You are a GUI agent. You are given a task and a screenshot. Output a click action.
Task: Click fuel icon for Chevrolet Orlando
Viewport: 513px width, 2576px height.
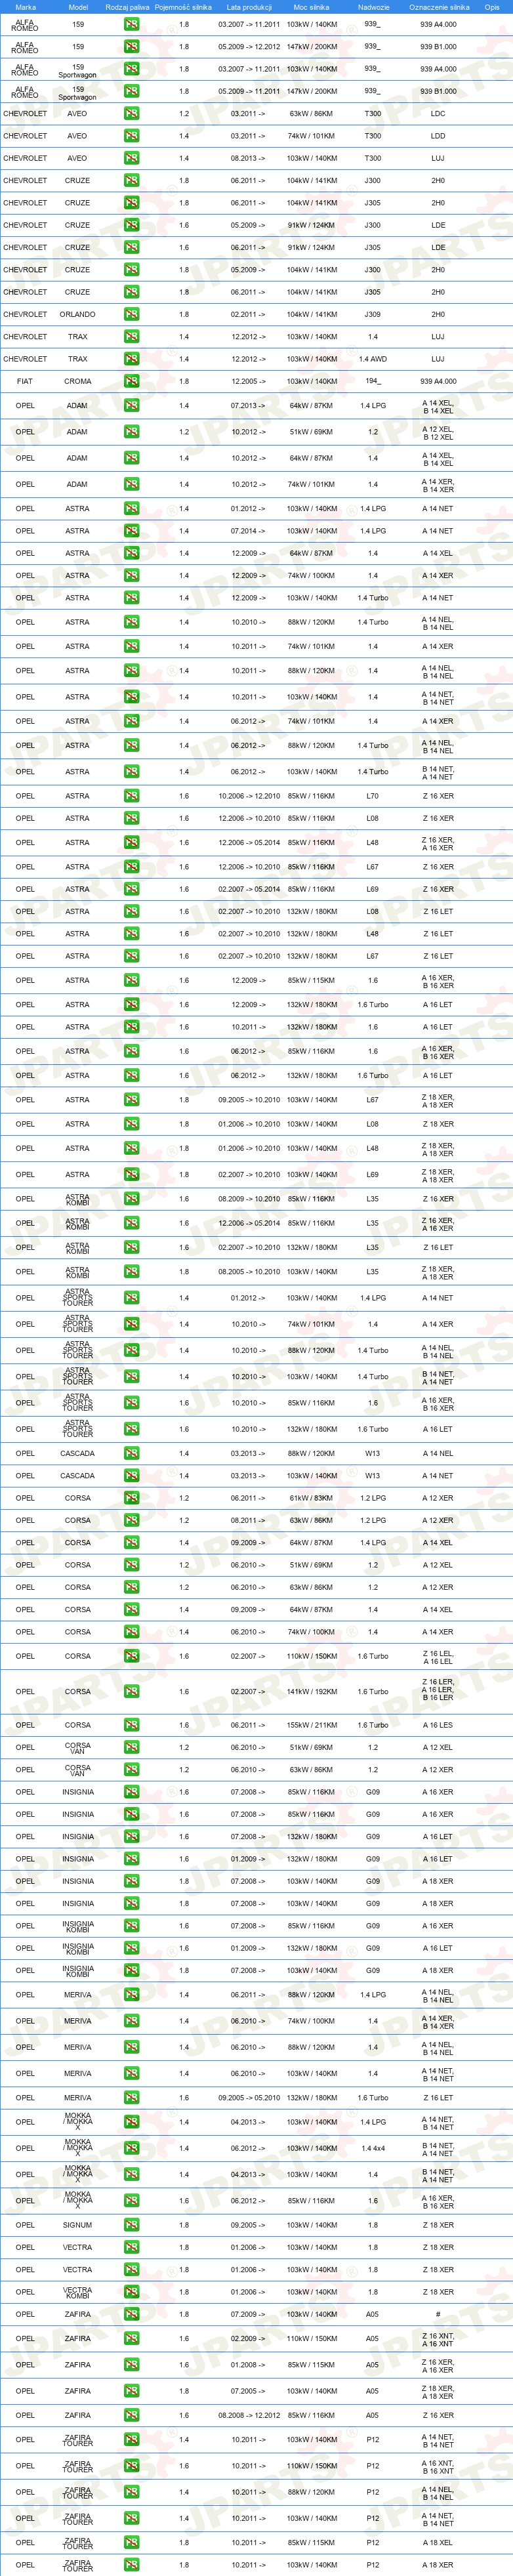tap(131, 314)
